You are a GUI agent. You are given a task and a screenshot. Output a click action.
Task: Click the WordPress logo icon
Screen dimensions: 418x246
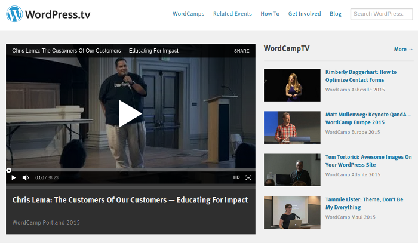(14, 14)
